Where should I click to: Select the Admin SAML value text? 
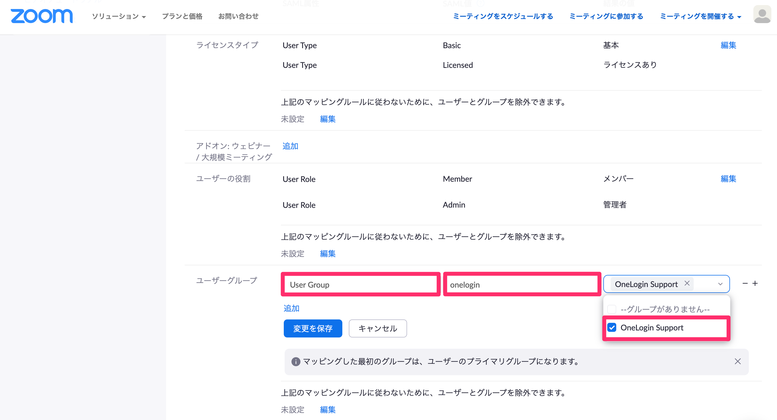[x=454, y=205]
